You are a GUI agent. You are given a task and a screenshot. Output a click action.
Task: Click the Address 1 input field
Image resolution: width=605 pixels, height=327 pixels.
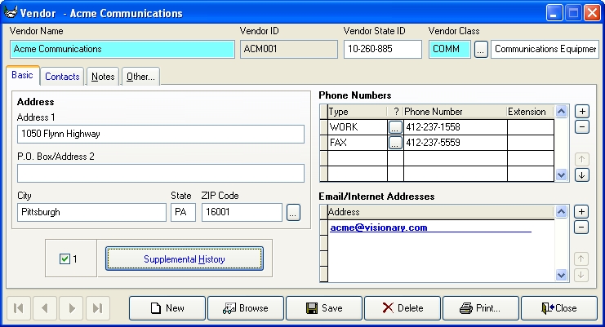point(160,134)
